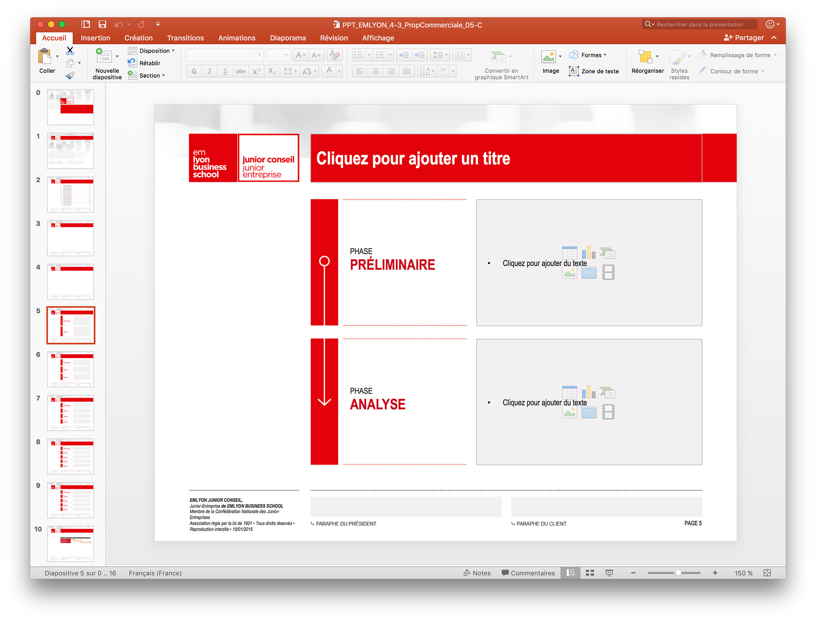This screenshot has width=816, height=622.
Task: Click the Zone de texte icon
Action: pyautogui.click(x=574, y=71)
